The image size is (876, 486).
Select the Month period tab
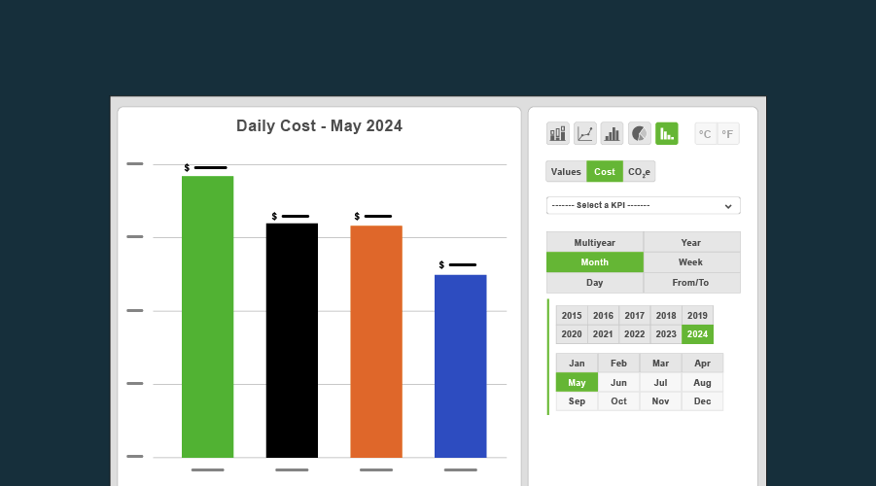tap(594, 262)
